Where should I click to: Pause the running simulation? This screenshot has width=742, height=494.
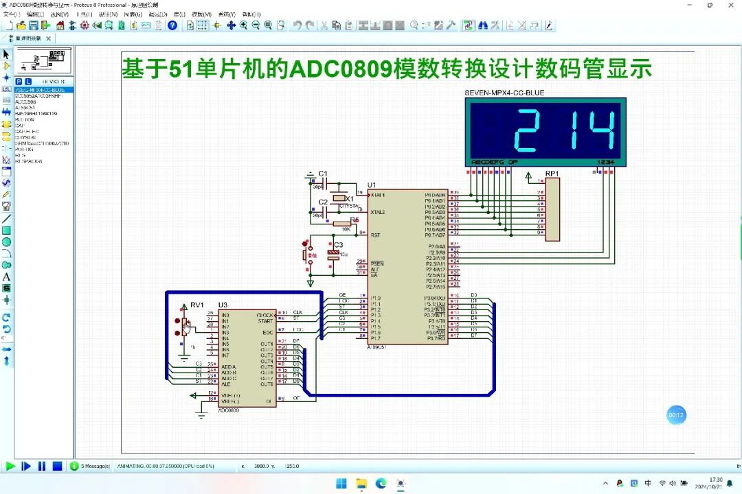pyautogui.click(x=42, y=466)
